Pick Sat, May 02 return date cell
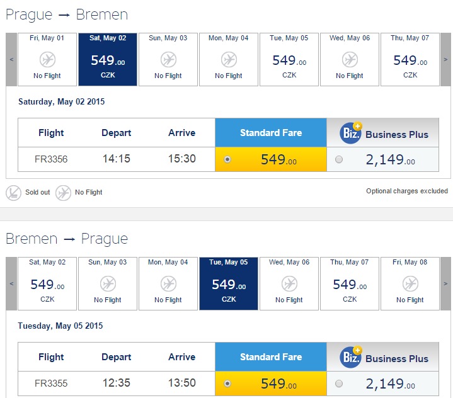 tap(47, 283)
